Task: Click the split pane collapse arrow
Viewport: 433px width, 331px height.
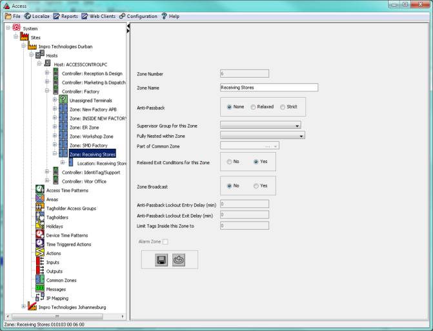Action: pos(128,26)
